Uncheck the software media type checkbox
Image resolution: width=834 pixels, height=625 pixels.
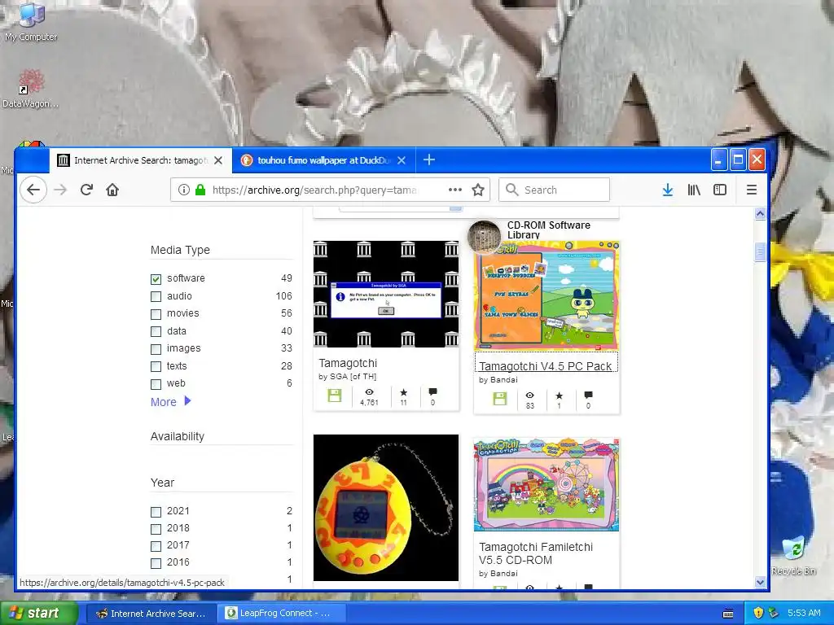pyautogui.click(x=156, y=279)
